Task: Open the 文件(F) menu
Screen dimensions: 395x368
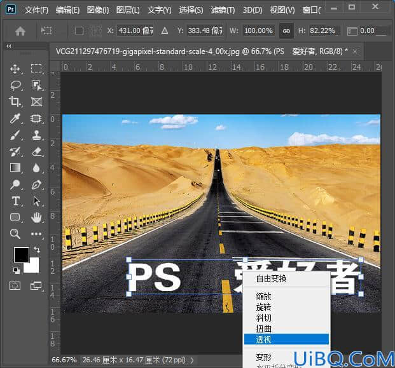Action: pos(36,10)
